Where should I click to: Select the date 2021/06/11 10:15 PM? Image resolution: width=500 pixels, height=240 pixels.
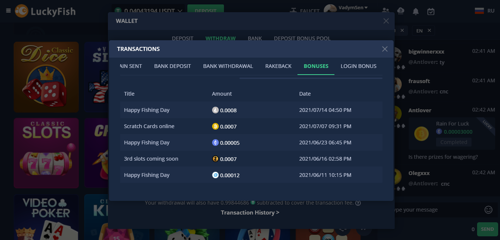pos(325,175)
